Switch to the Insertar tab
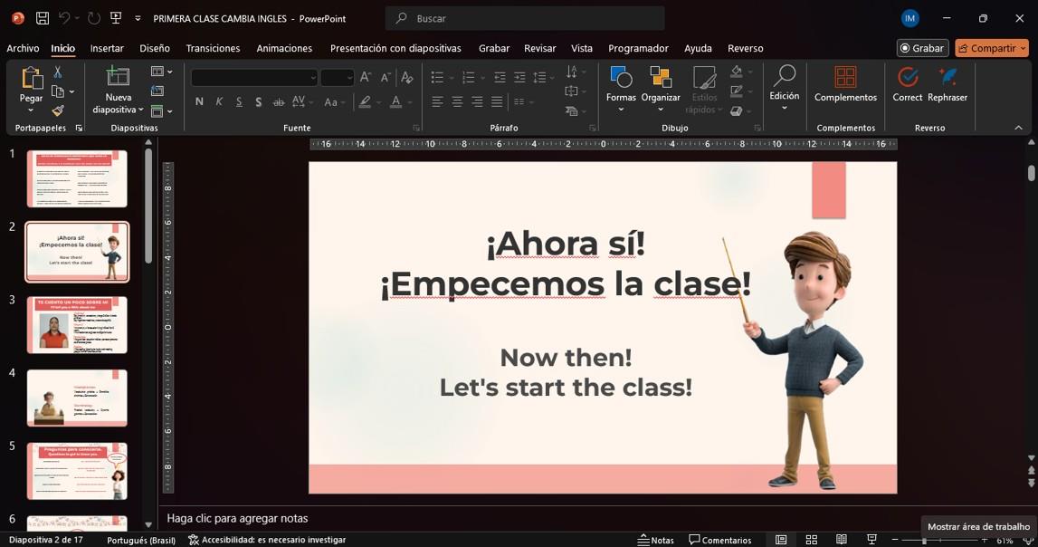The width and height of the screenshot is (1038, 547). (x=107, y=48)
